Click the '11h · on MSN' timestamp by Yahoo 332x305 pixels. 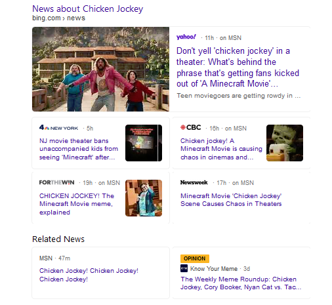(x=223, y=38)
